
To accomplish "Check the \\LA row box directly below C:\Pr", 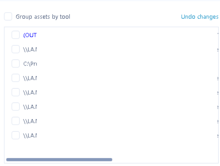I will pos(16,78).
